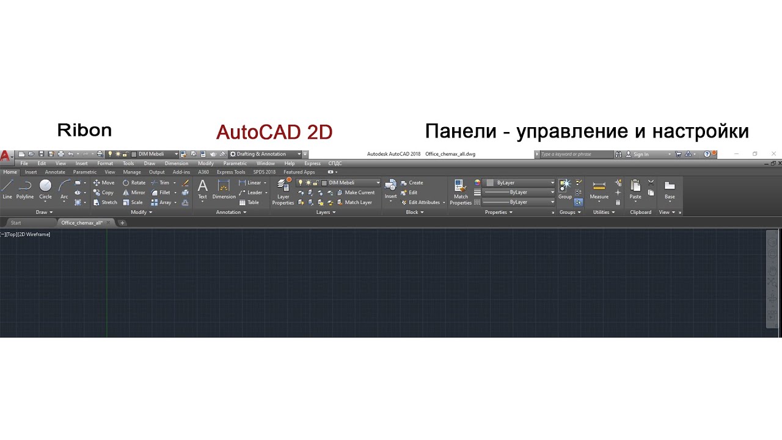The image size is (782, 440).
Task: Select the Line drawing tool
Action: [x=7, y=189]
